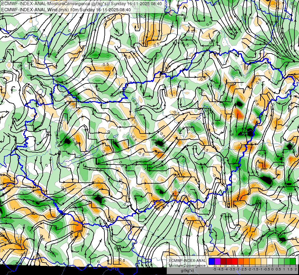
Task: Click the -1.5 tick label in the legend
Action: click(x=255, y=269)
